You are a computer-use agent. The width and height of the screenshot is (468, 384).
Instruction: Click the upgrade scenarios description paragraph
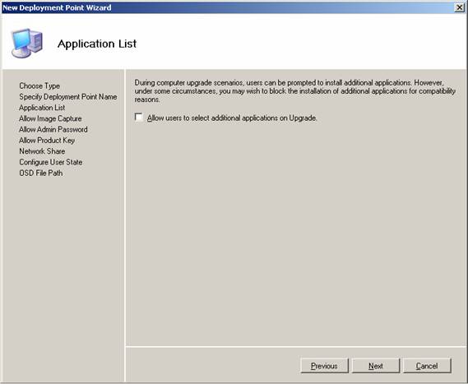(295, 91)
